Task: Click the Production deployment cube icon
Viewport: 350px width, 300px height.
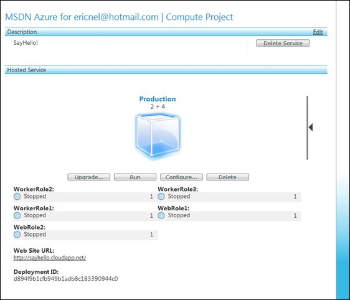Action: coord(158,136)
